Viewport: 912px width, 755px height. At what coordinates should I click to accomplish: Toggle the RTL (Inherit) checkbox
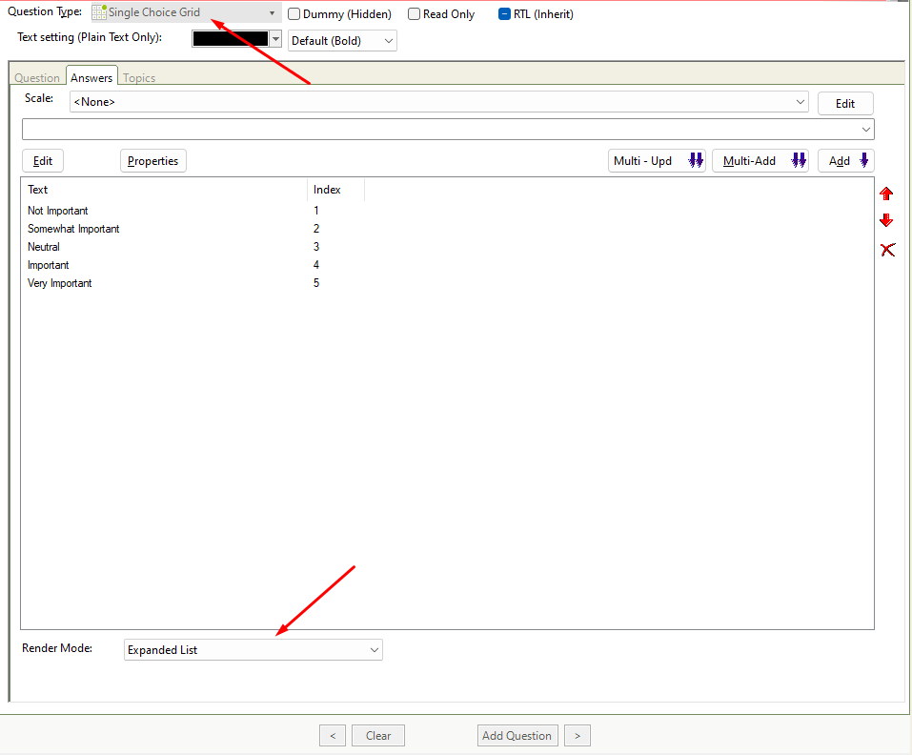coord(502,13)
